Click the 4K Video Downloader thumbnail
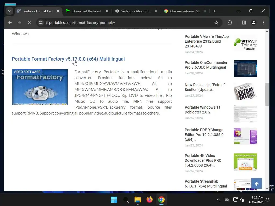The height and width of the screenshot is (206, 275). point(245,162)
